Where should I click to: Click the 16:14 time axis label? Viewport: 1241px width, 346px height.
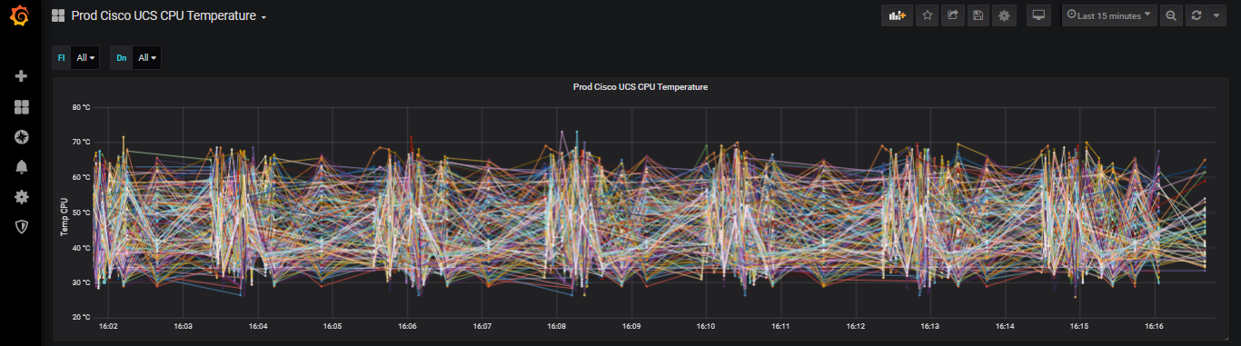pyautogui.click(x=1004, y=325)
